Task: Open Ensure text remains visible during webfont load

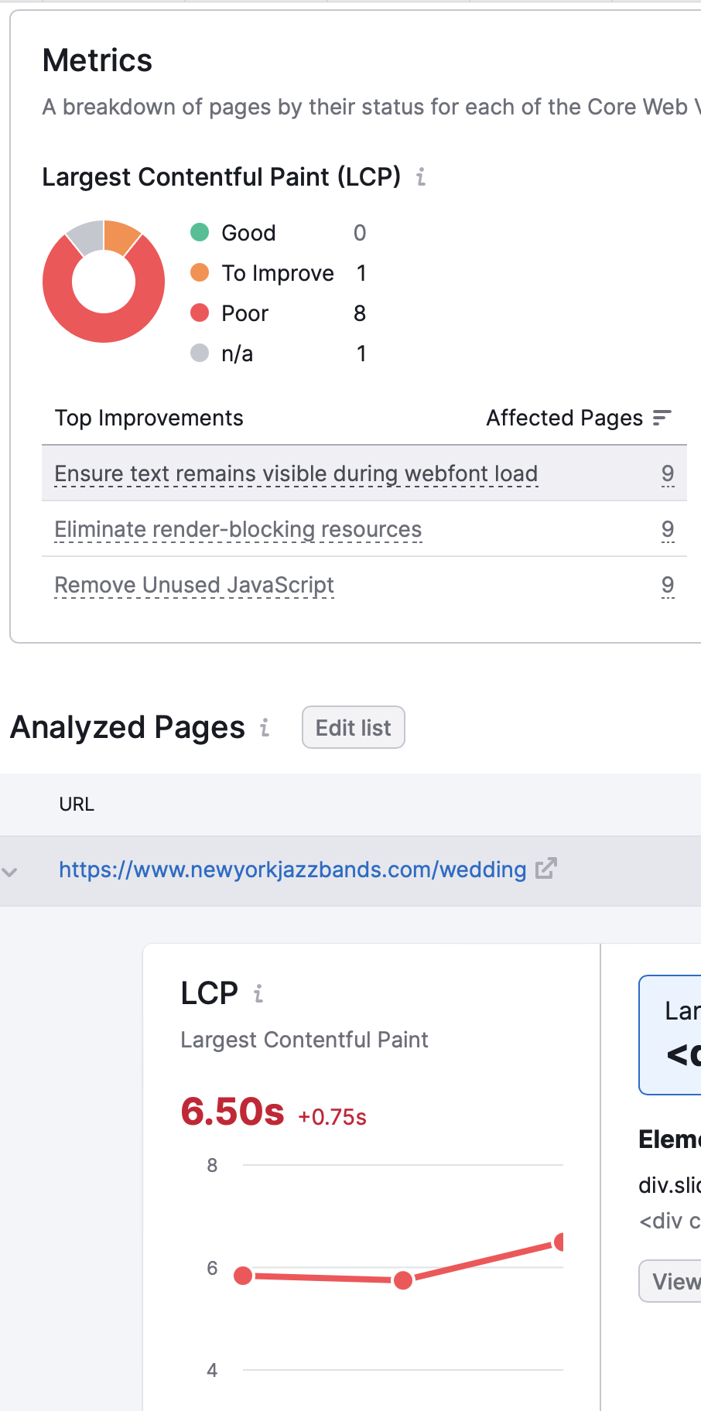Action: tap(296, 473)
